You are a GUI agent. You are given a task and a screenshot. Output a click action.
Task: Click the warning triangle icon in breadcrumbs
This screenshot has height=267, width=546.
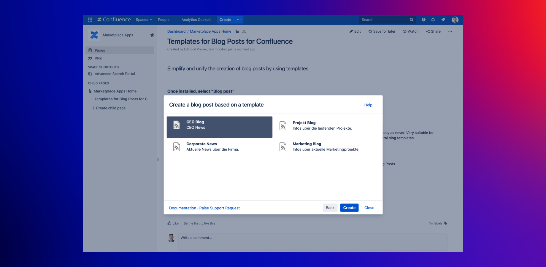[244, 31]
